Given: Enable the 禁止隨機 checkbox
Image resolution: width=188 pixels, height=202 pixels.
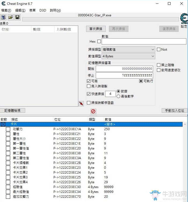Looking at the screenshot, I should (158, 65).
